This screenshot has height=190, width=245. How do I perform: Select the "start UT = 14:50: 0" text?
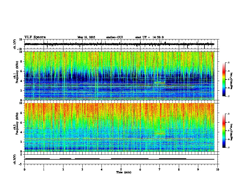click(149, 37)
